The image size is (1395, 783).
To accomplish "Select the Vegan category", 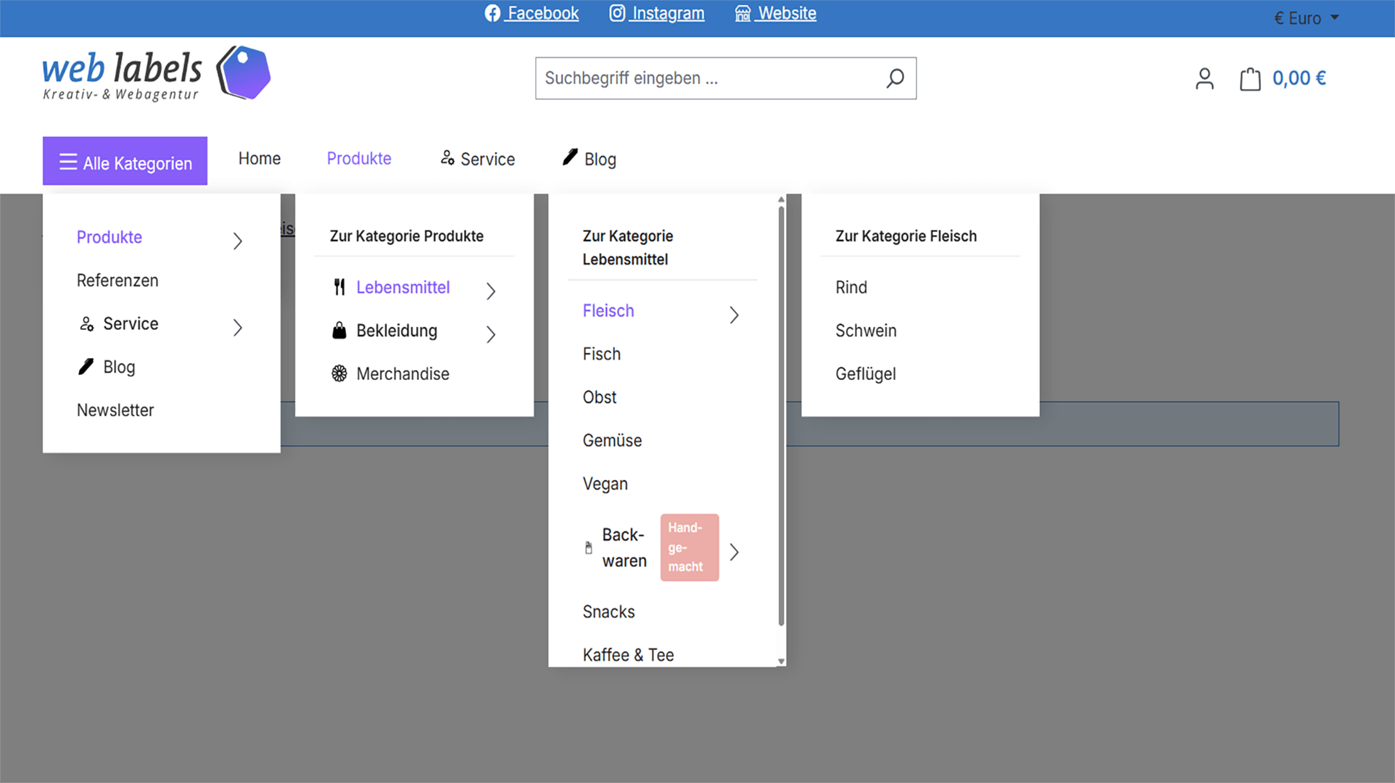I will 605,484.
